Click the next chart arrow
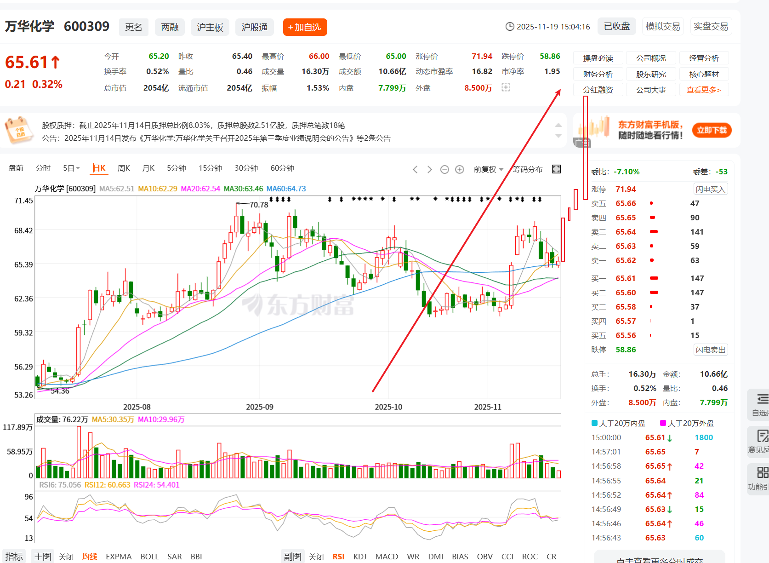 [x=430, y=169]
